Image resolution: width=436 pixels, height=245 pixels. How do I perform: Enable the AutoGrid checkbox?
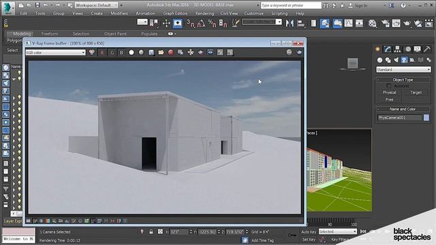pos(389,86)
